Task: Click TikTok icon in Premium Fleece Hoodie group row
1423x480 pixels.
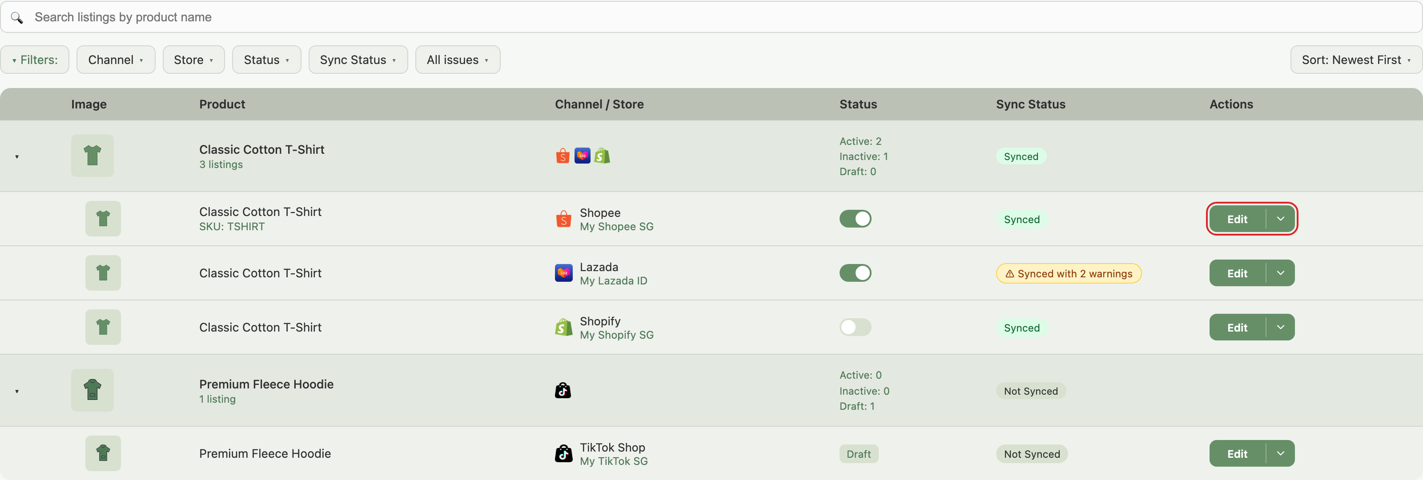Action: tap(563, 391)
